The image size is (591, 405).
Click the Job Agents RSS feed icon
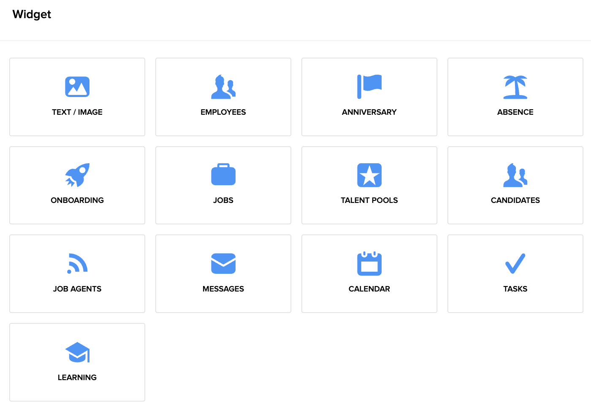point(77,263)
